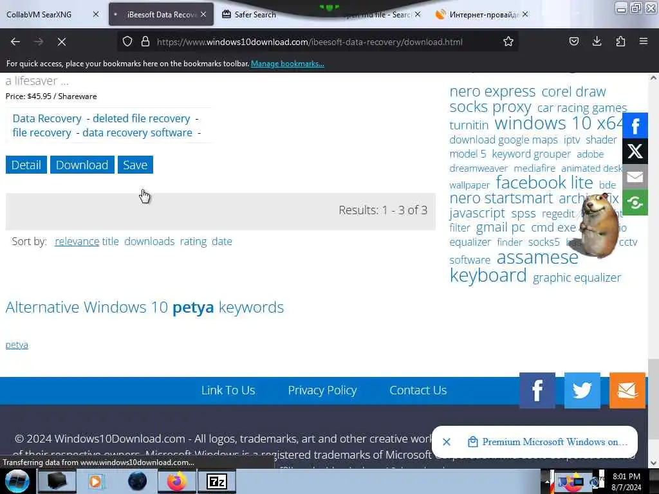
Task: Switch to the Safer Search tab
Action: (255, 14)
